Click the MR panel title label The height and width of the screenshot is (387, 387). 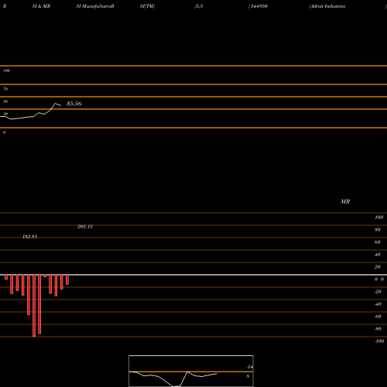[x=345, y=201]
